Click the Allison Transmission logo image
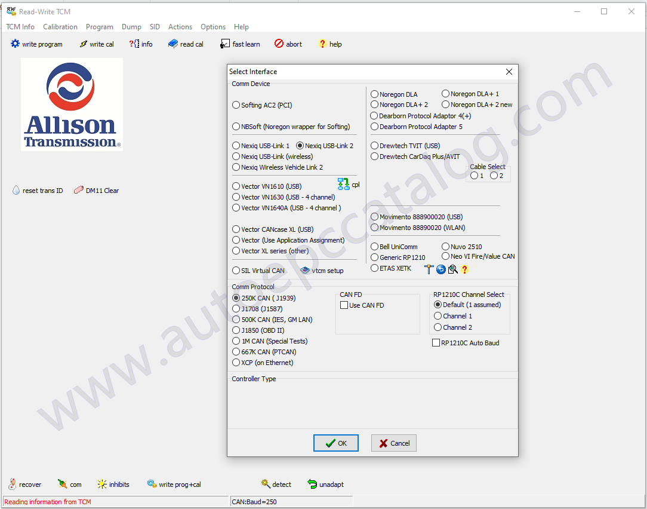Viewport: 647px width, 509px height. click(72, 105)
